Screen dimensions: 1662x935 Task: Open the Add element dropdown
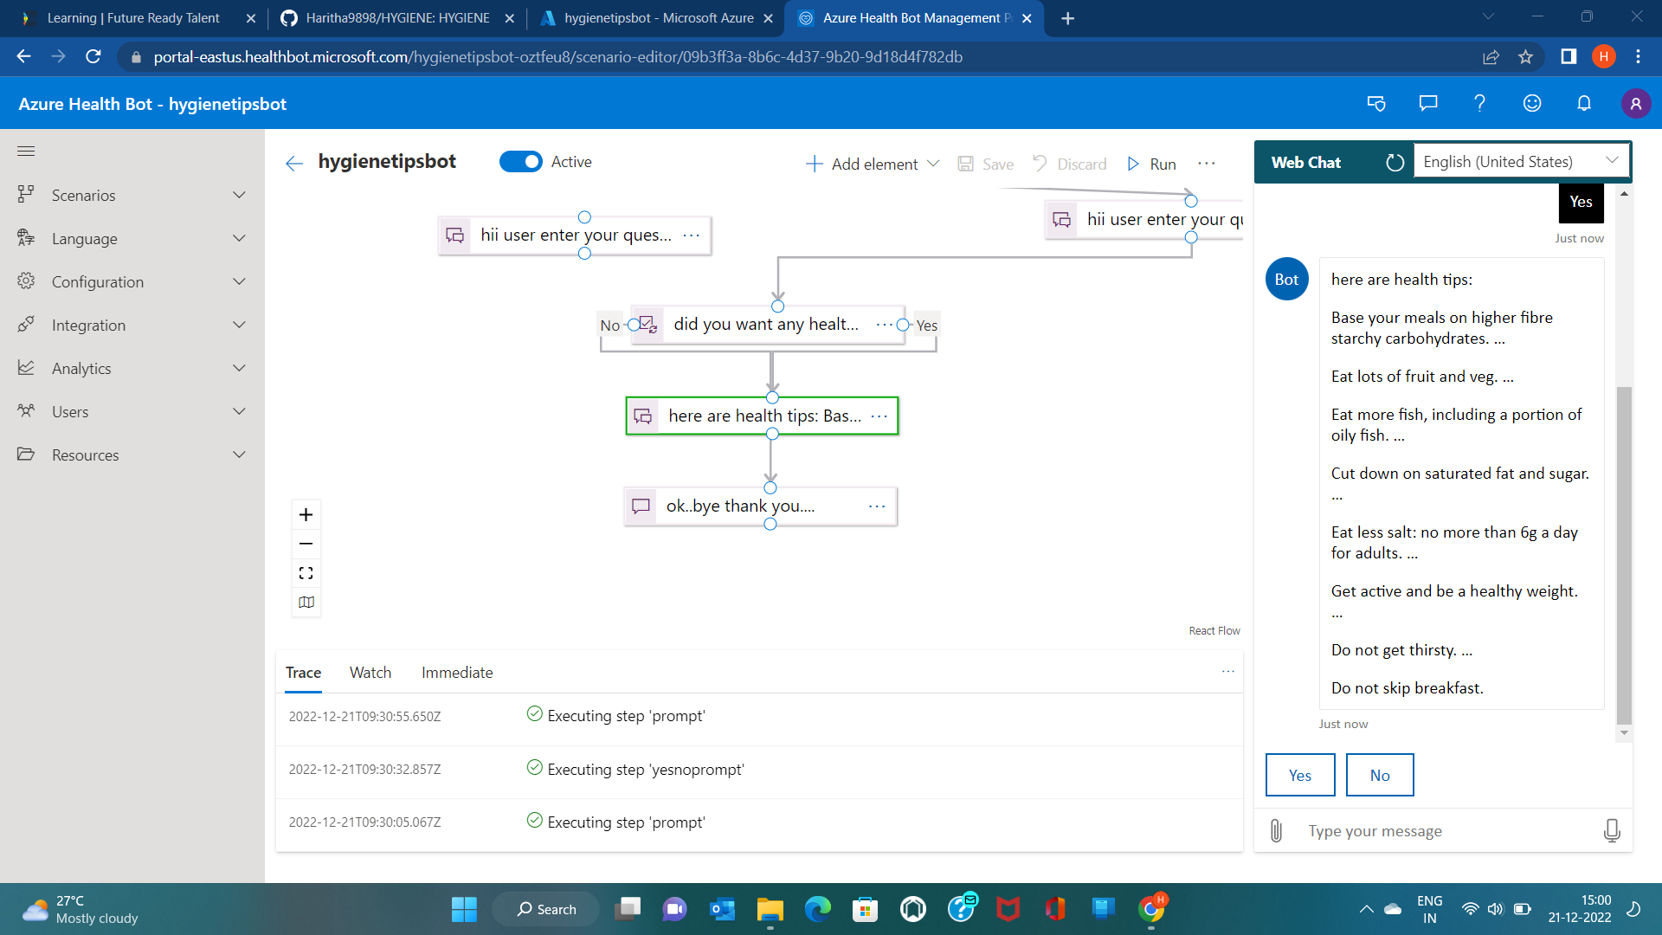[x=873, y=164]
